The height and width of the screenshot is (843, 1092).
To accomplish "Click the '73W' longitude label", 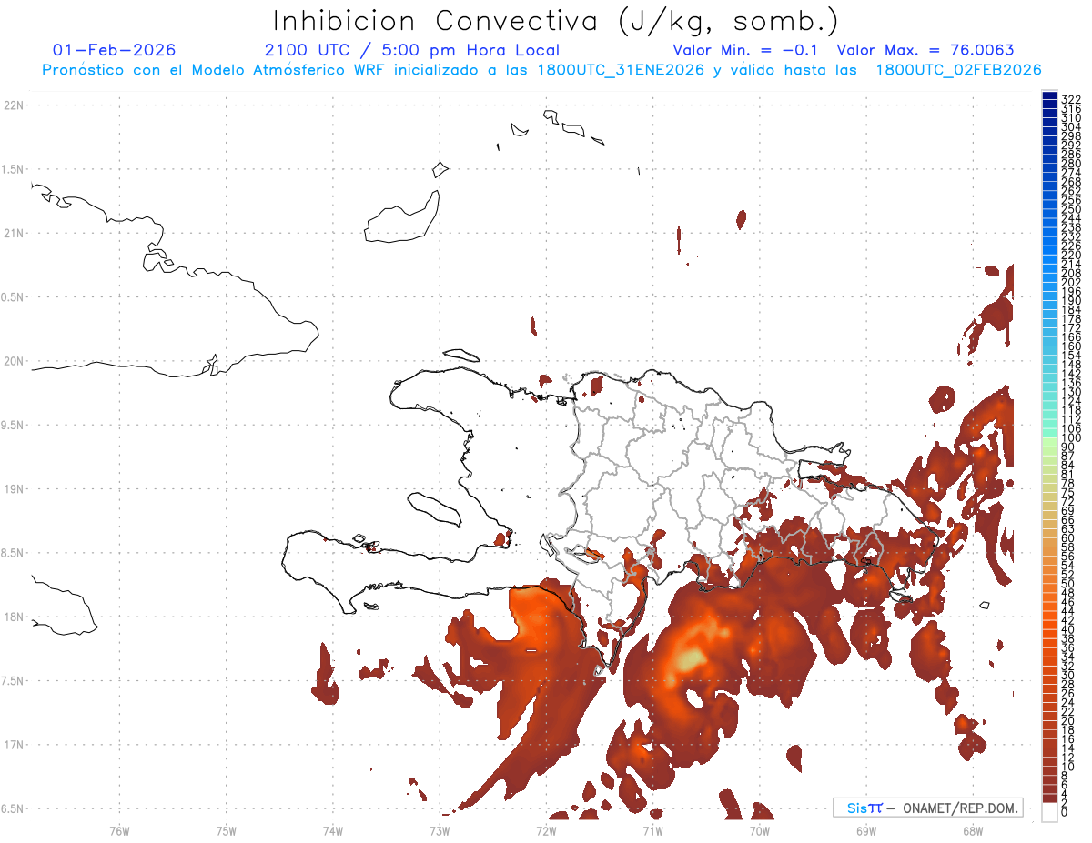I will [x=440, y=829].
